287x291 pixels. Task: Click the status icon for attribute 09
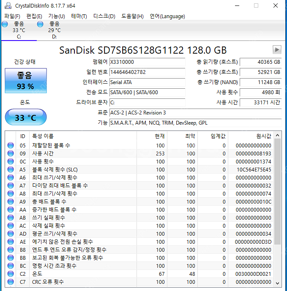coord(11,153)
